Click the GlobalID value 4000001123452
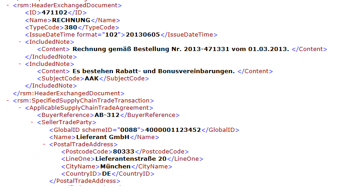This screenshot has width=346, height=186. [x=173, y=130]
